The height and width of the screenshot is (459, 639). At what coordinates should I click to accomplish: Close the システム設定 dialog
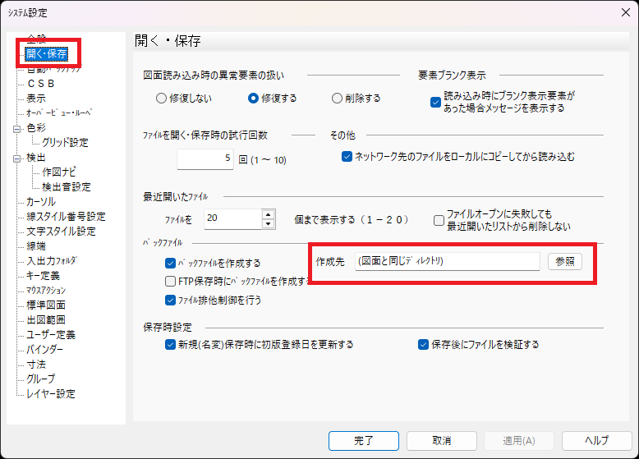[x=626, y=12]
